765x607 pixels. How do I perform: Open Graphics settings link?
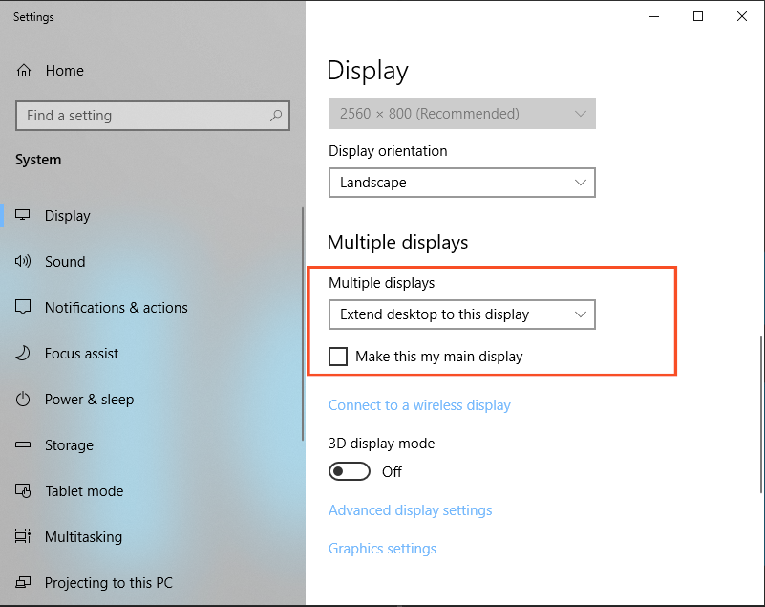[382, 549]
